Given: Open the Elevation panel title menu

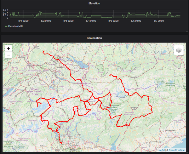Looking at the screenshot, I should pos(94,3).
